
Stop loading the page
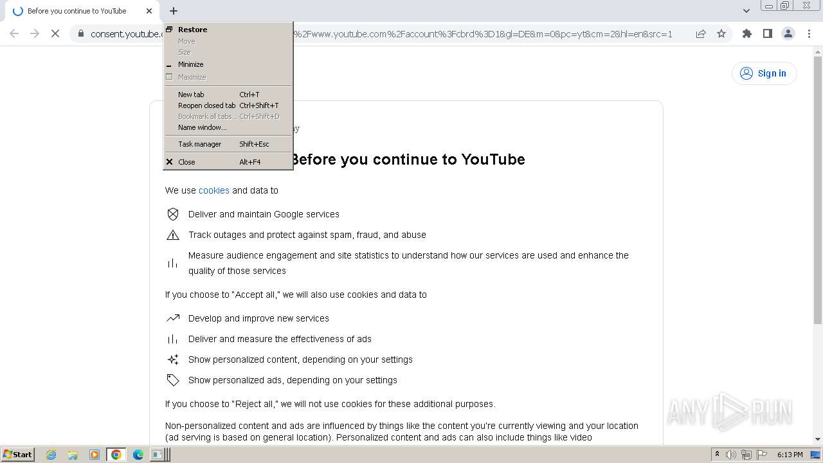pos(55,33)
